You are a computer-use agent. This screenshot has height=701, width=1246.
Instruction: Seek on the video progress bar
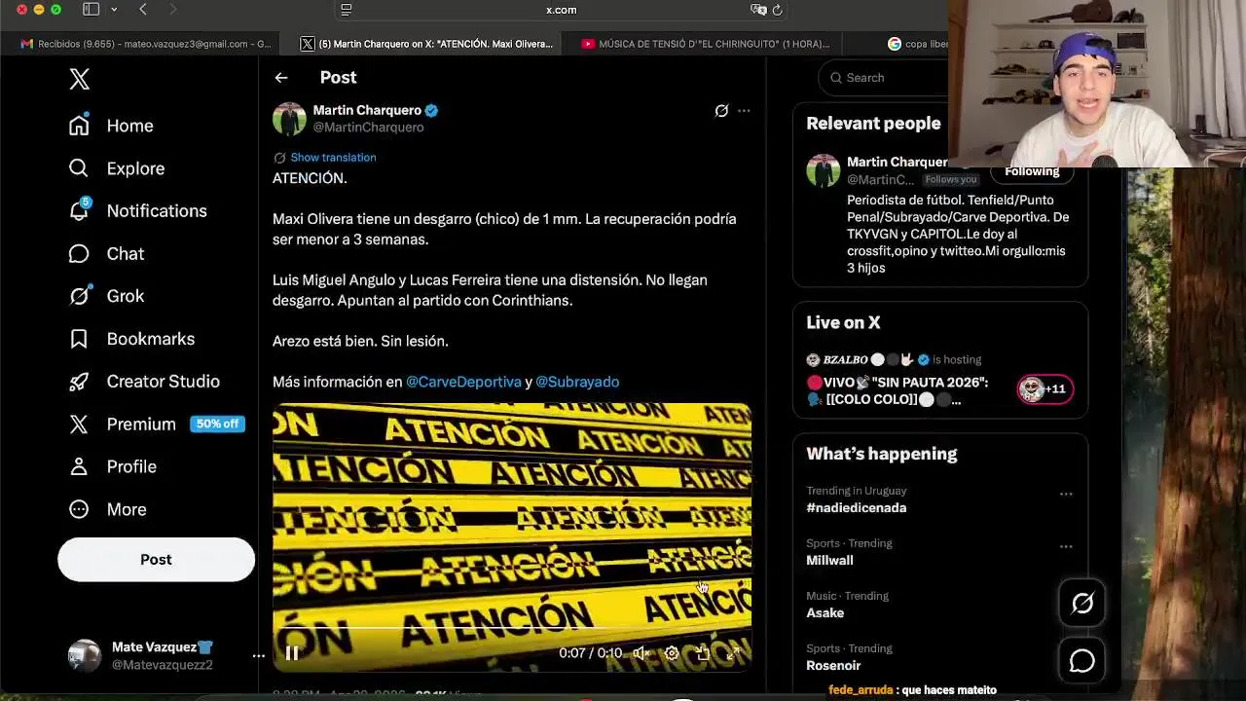pyautogui.click(x=512, y=629)
